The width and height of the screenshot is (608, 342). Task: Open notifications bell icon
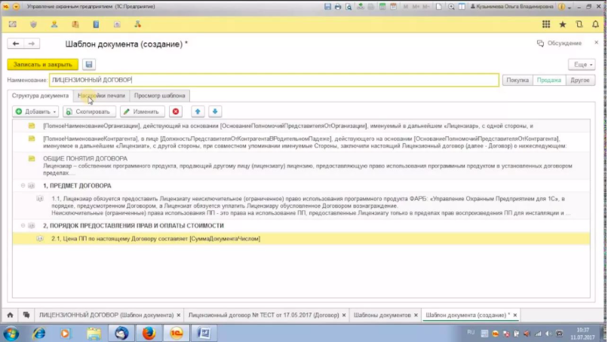pyautogui.click(x=596, y=24)
